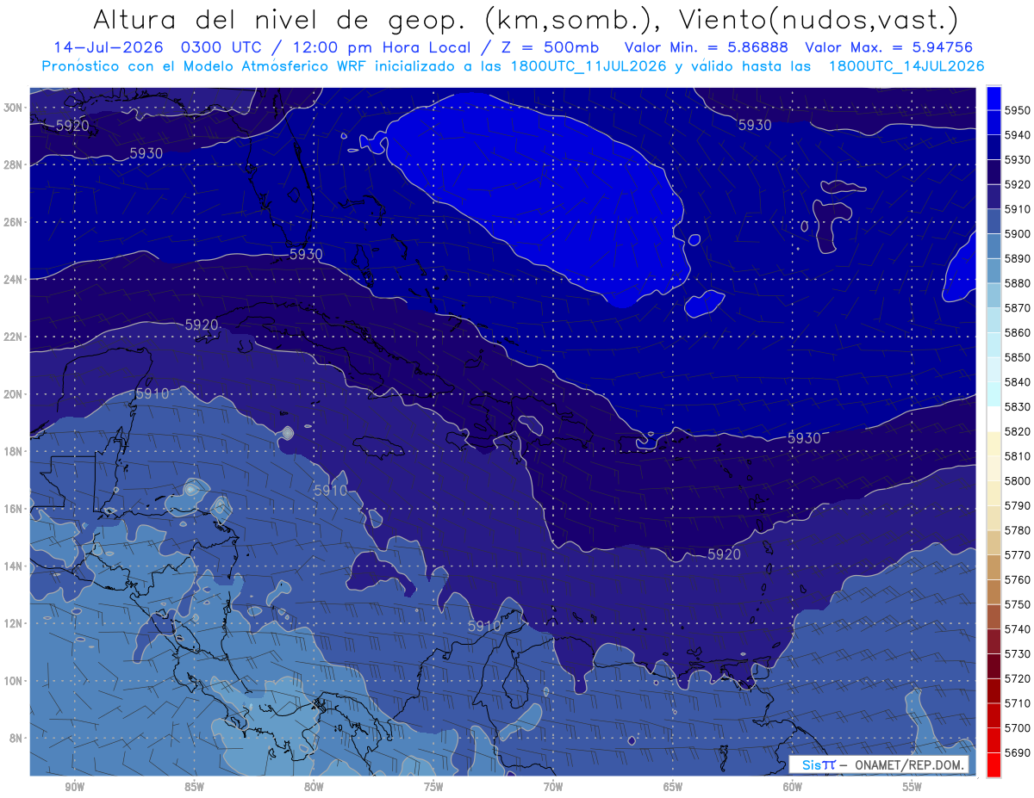Click the 14N latitude axis label
The image size is (1034, 798).
coord(14,566)
